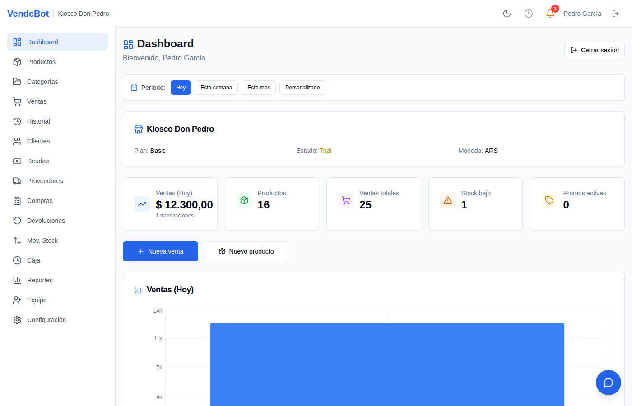
Task: Select the Hoy period filter
Action: [x=181, y=88]
